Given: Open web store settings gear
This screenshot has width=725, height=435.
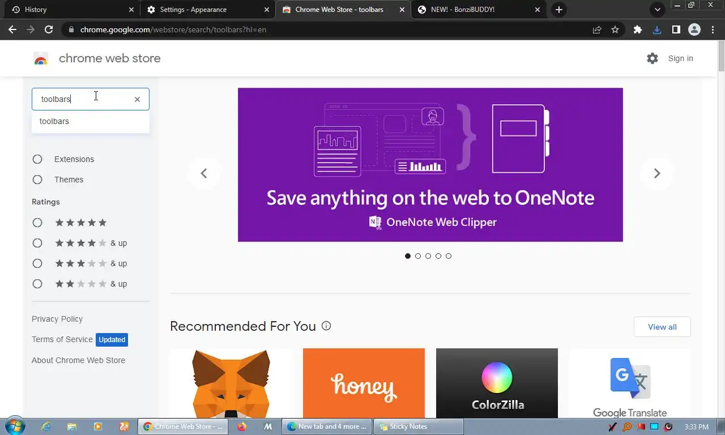Looking at the screenshot, I should point(652,58).
